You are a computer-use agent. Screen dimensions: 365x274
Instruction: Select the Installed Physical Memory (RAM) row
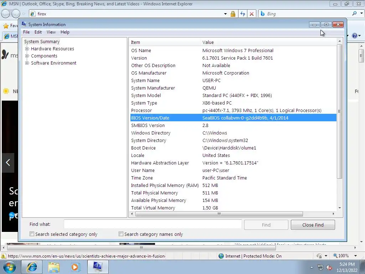[x=233, y=185]
